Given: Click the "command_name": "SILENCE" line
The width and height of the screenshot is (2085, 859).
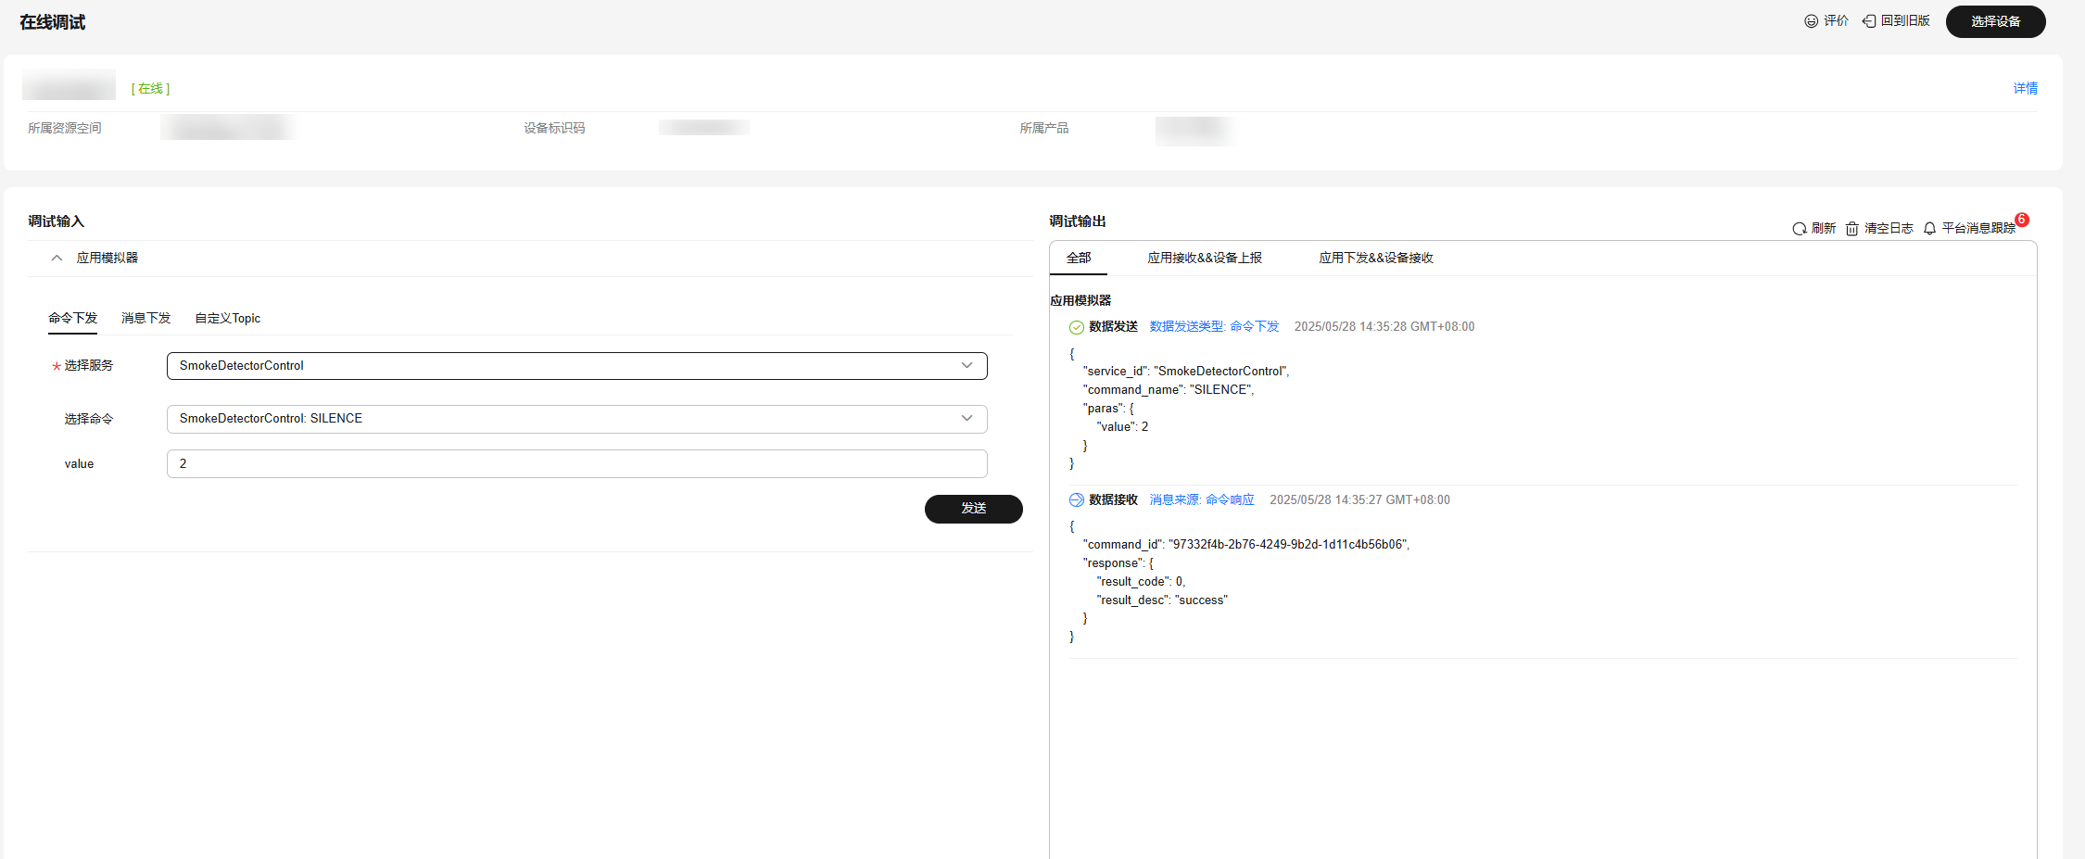Looking at the screenshot, I should tap(1169, 390).
